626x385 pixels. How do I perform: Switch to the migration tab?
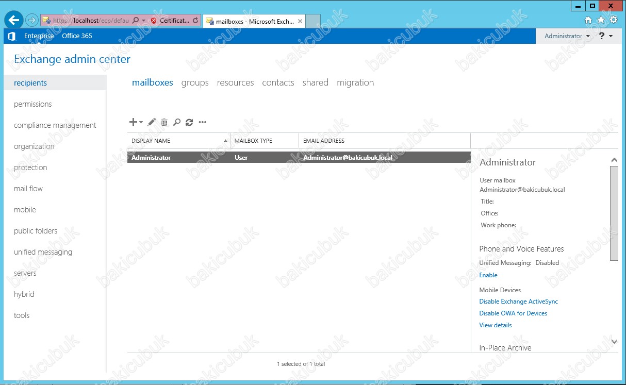(x=355, y=82)
